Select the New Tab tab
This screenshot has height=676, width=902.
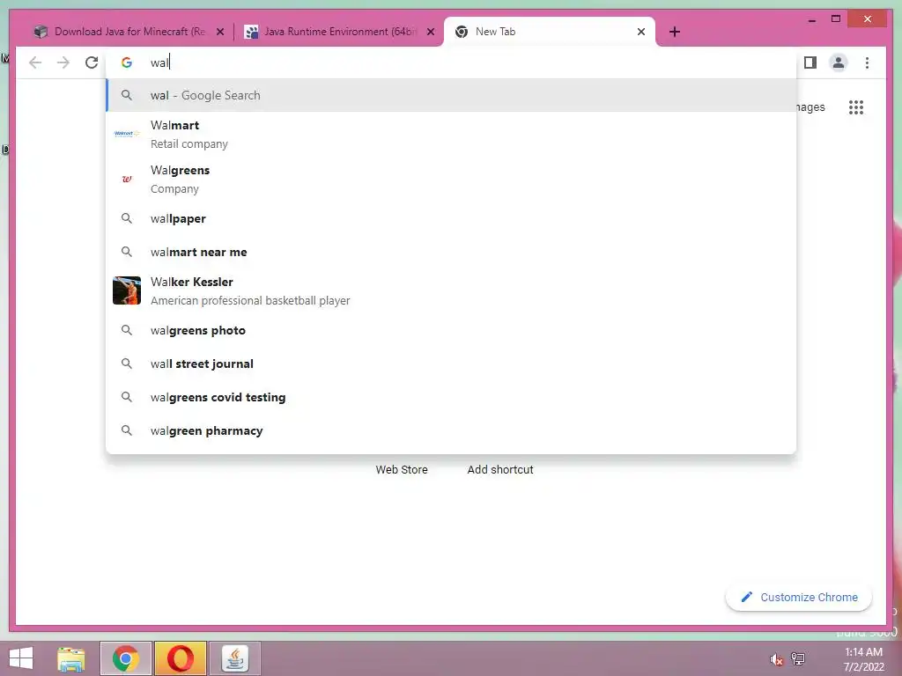coord(550,32)
